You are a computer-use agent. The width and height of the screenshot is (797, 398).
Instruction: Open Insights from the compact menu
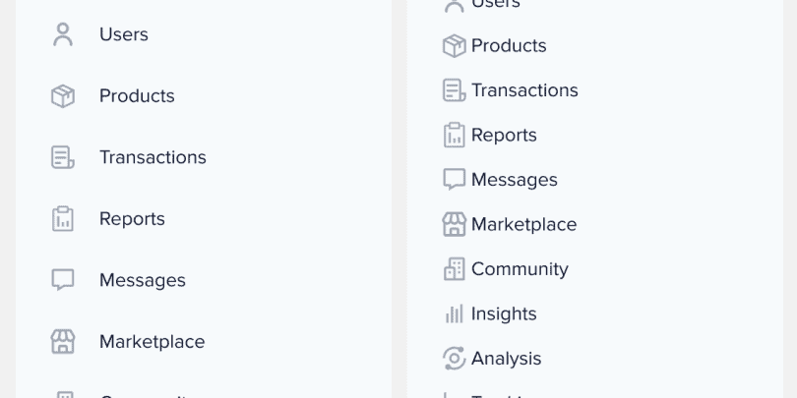click(x=504, y=313)
